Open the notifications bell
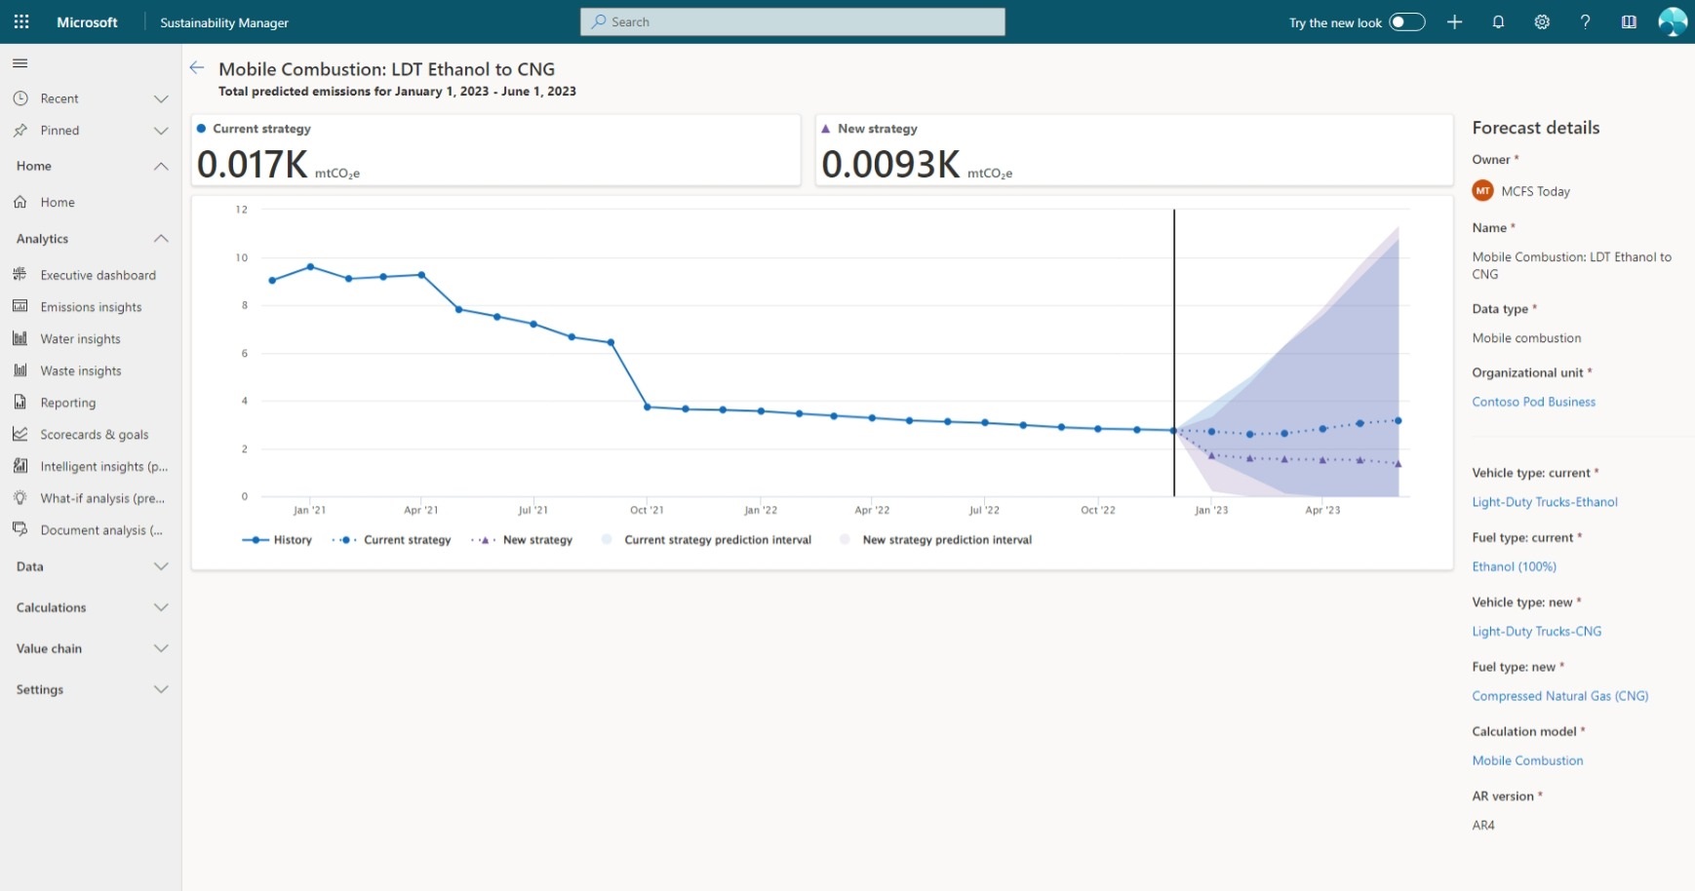 (x=1499, y=21)
